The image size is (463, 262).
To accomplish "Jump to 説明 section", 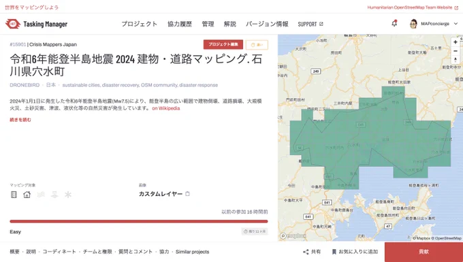I will [x=31, y=252].
